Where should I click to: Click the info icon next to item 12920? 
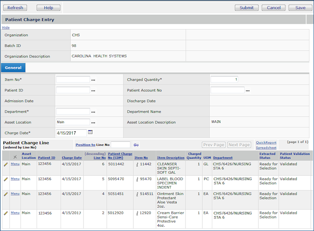(x=137, y=213)
